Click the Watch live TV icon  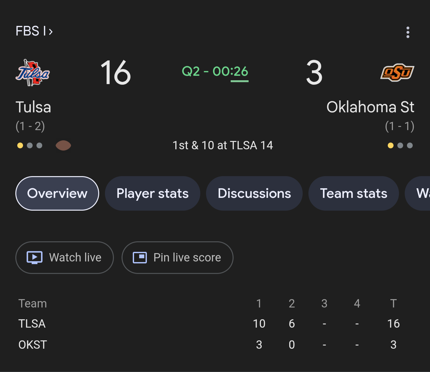(35, 258)
